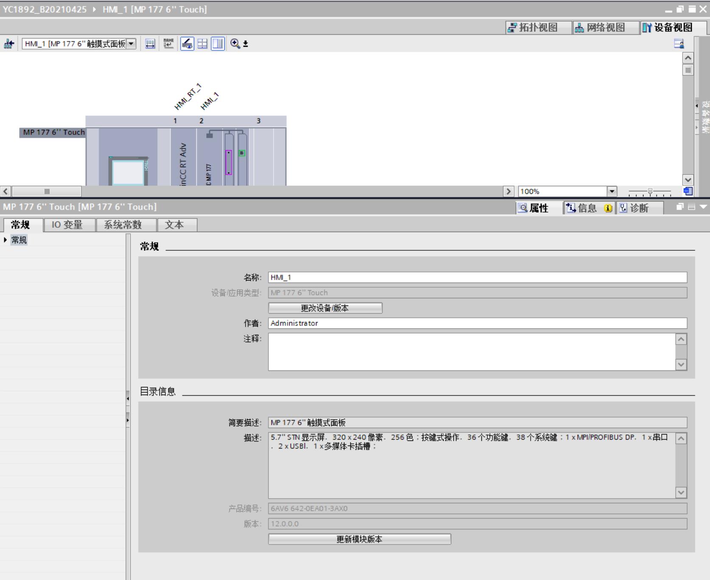
Task: Click the network view toolbar icon at far left
Action: tap(9, 44)
